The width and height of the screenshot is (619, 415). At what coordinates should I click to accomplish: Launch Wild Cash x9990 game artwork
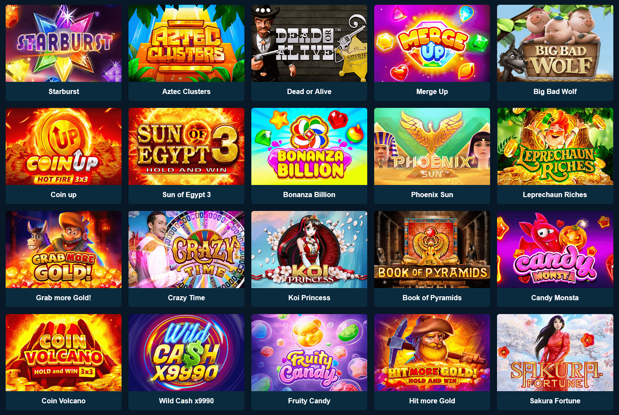186,353
